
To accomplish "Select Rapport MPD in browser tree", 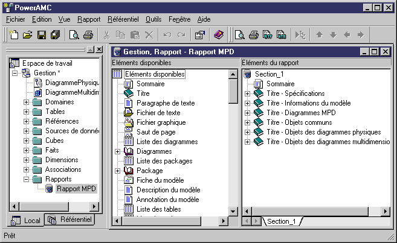I will pos(76,189).
